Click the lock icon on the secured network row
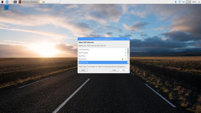Viewport: 201px width, 113px height. click(122, 59)
